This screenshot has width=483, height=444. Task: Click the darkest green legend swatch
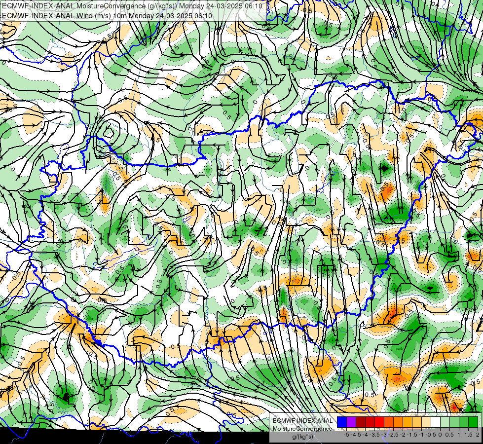click(473, 422)
